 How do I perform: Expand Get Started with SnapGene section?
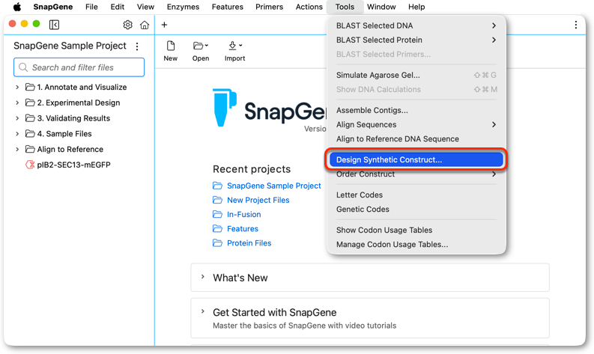coord(203,311)
